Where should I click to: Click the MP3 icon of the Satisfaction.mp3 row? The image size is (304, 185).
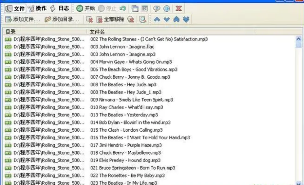[x=8, y=39]
